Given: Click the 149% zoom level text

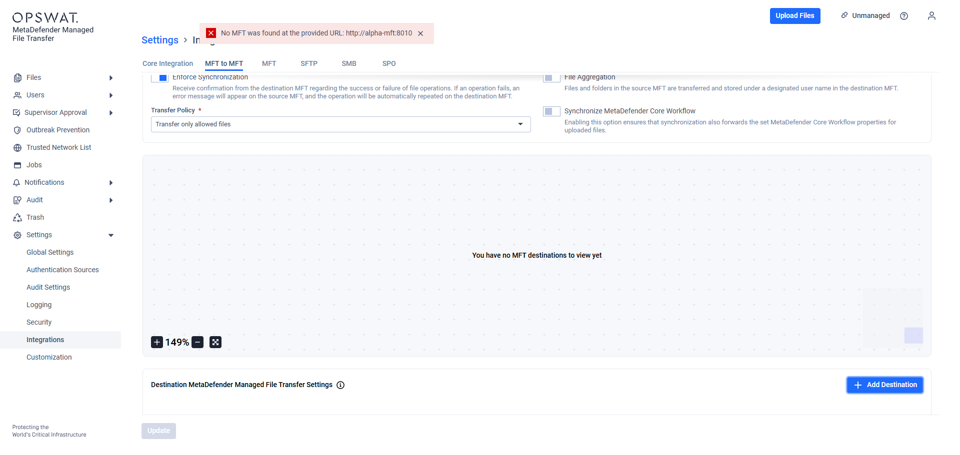Looking at the screenshot, I should pos(177,342).
